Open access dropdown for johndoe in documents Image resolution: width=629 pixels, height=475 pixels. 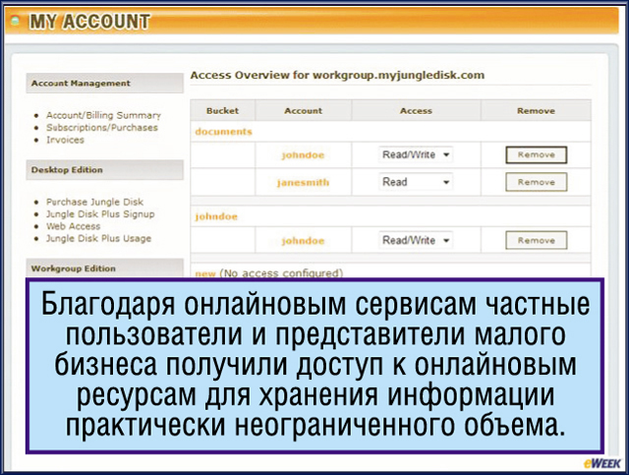pos(416,154)
